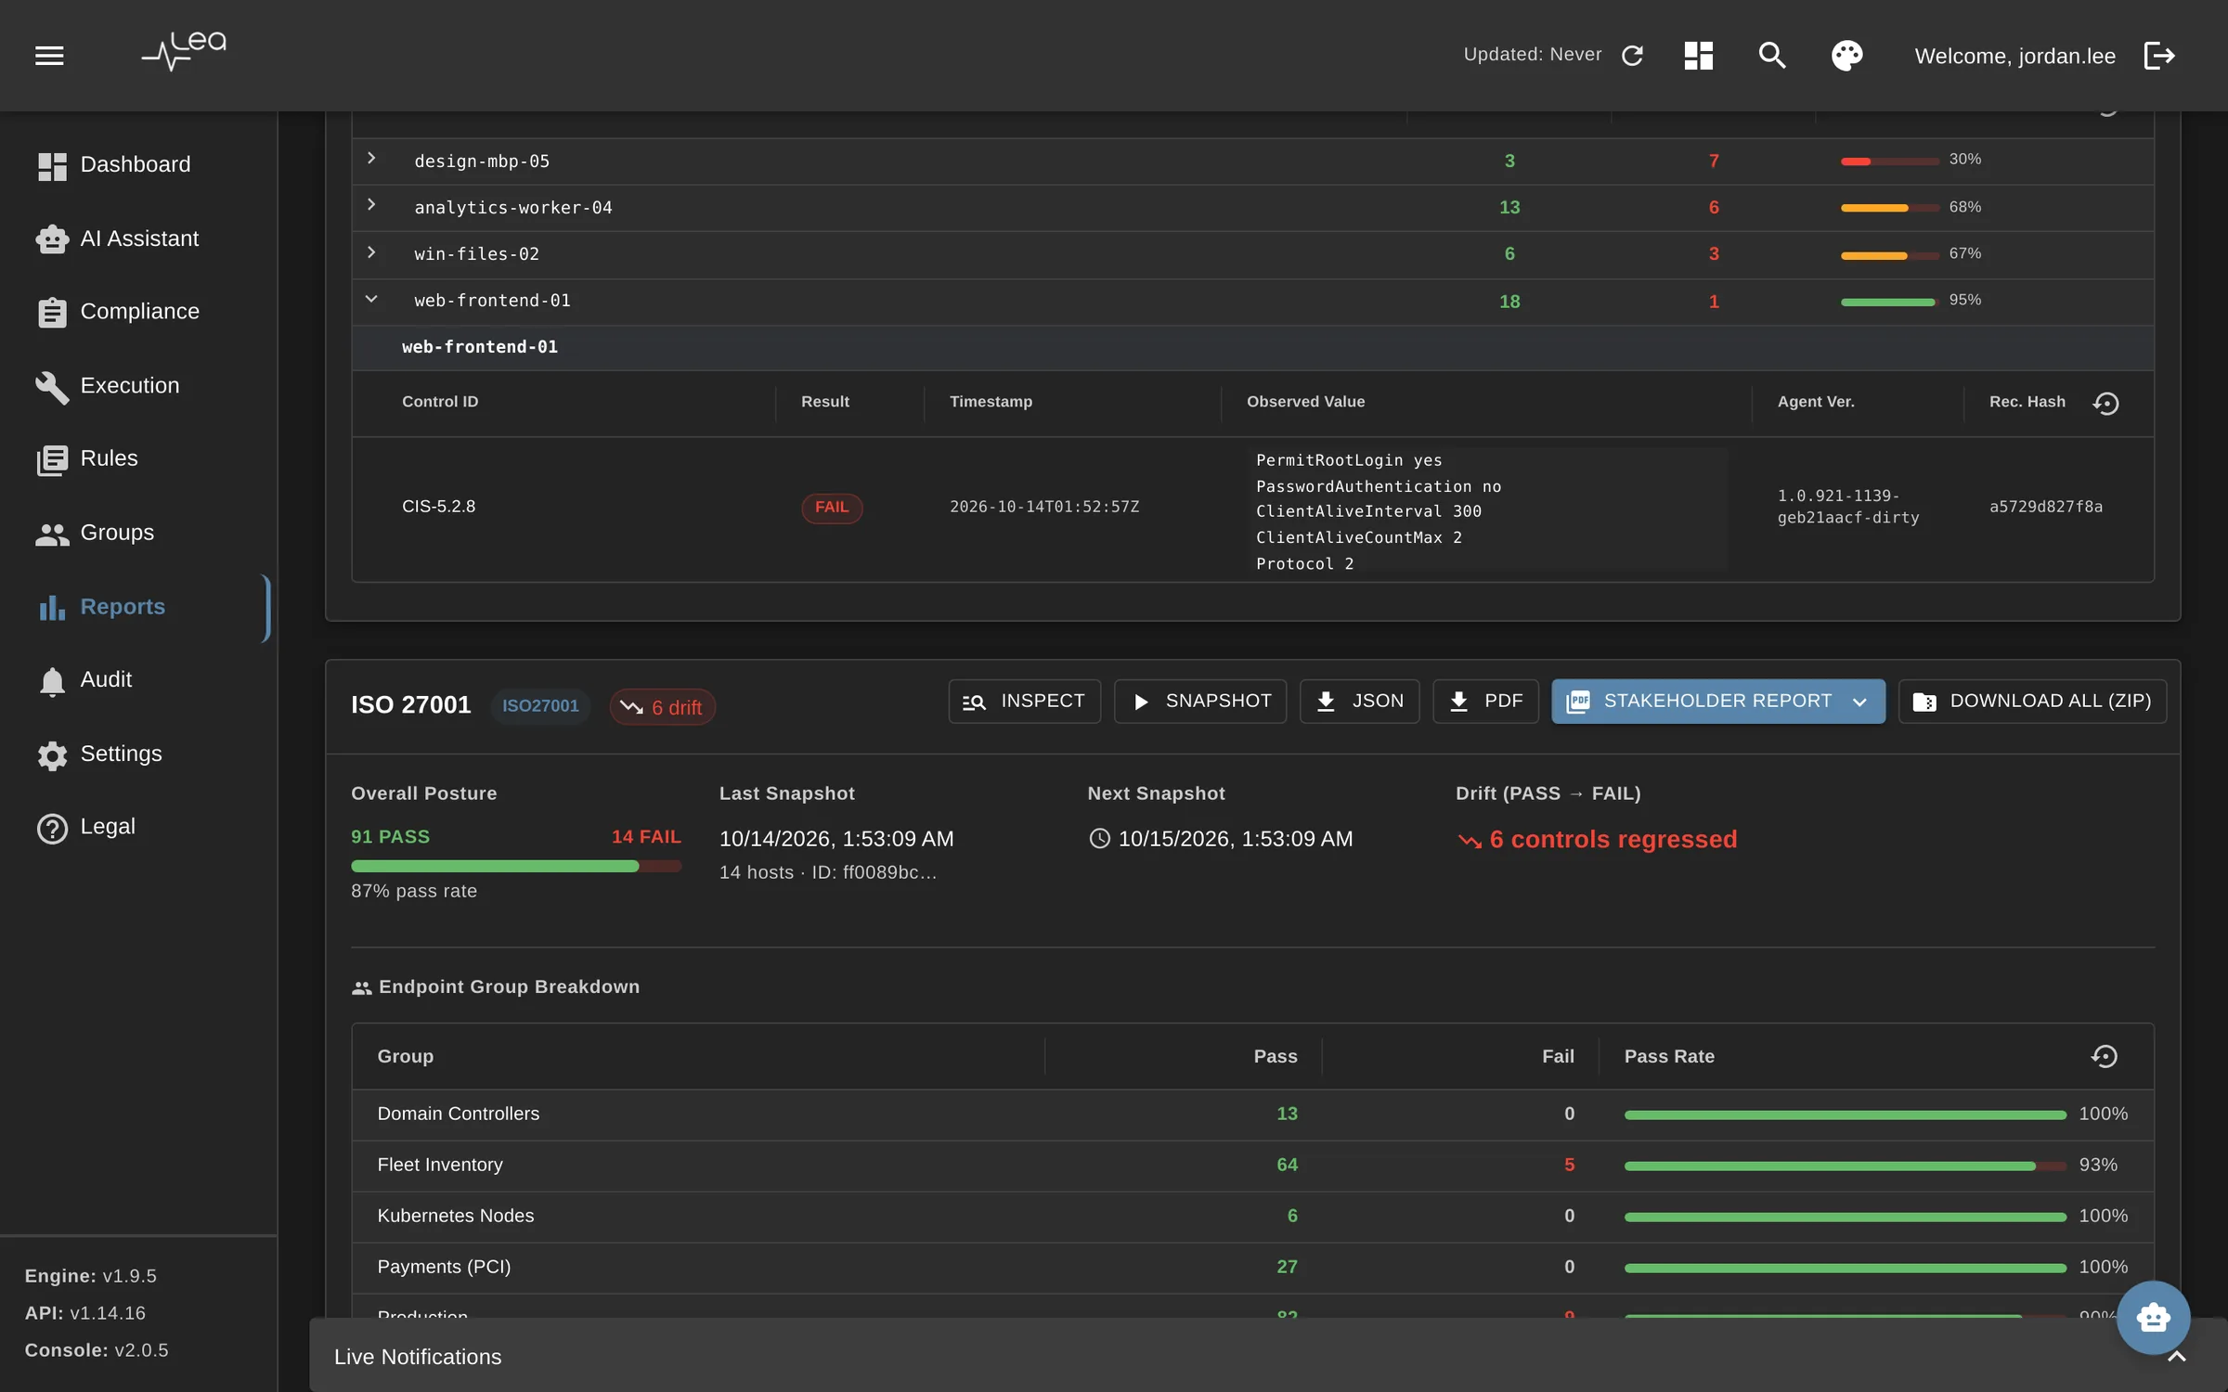Select the Domain Controllers group row

click(x=1252, y=1115)
